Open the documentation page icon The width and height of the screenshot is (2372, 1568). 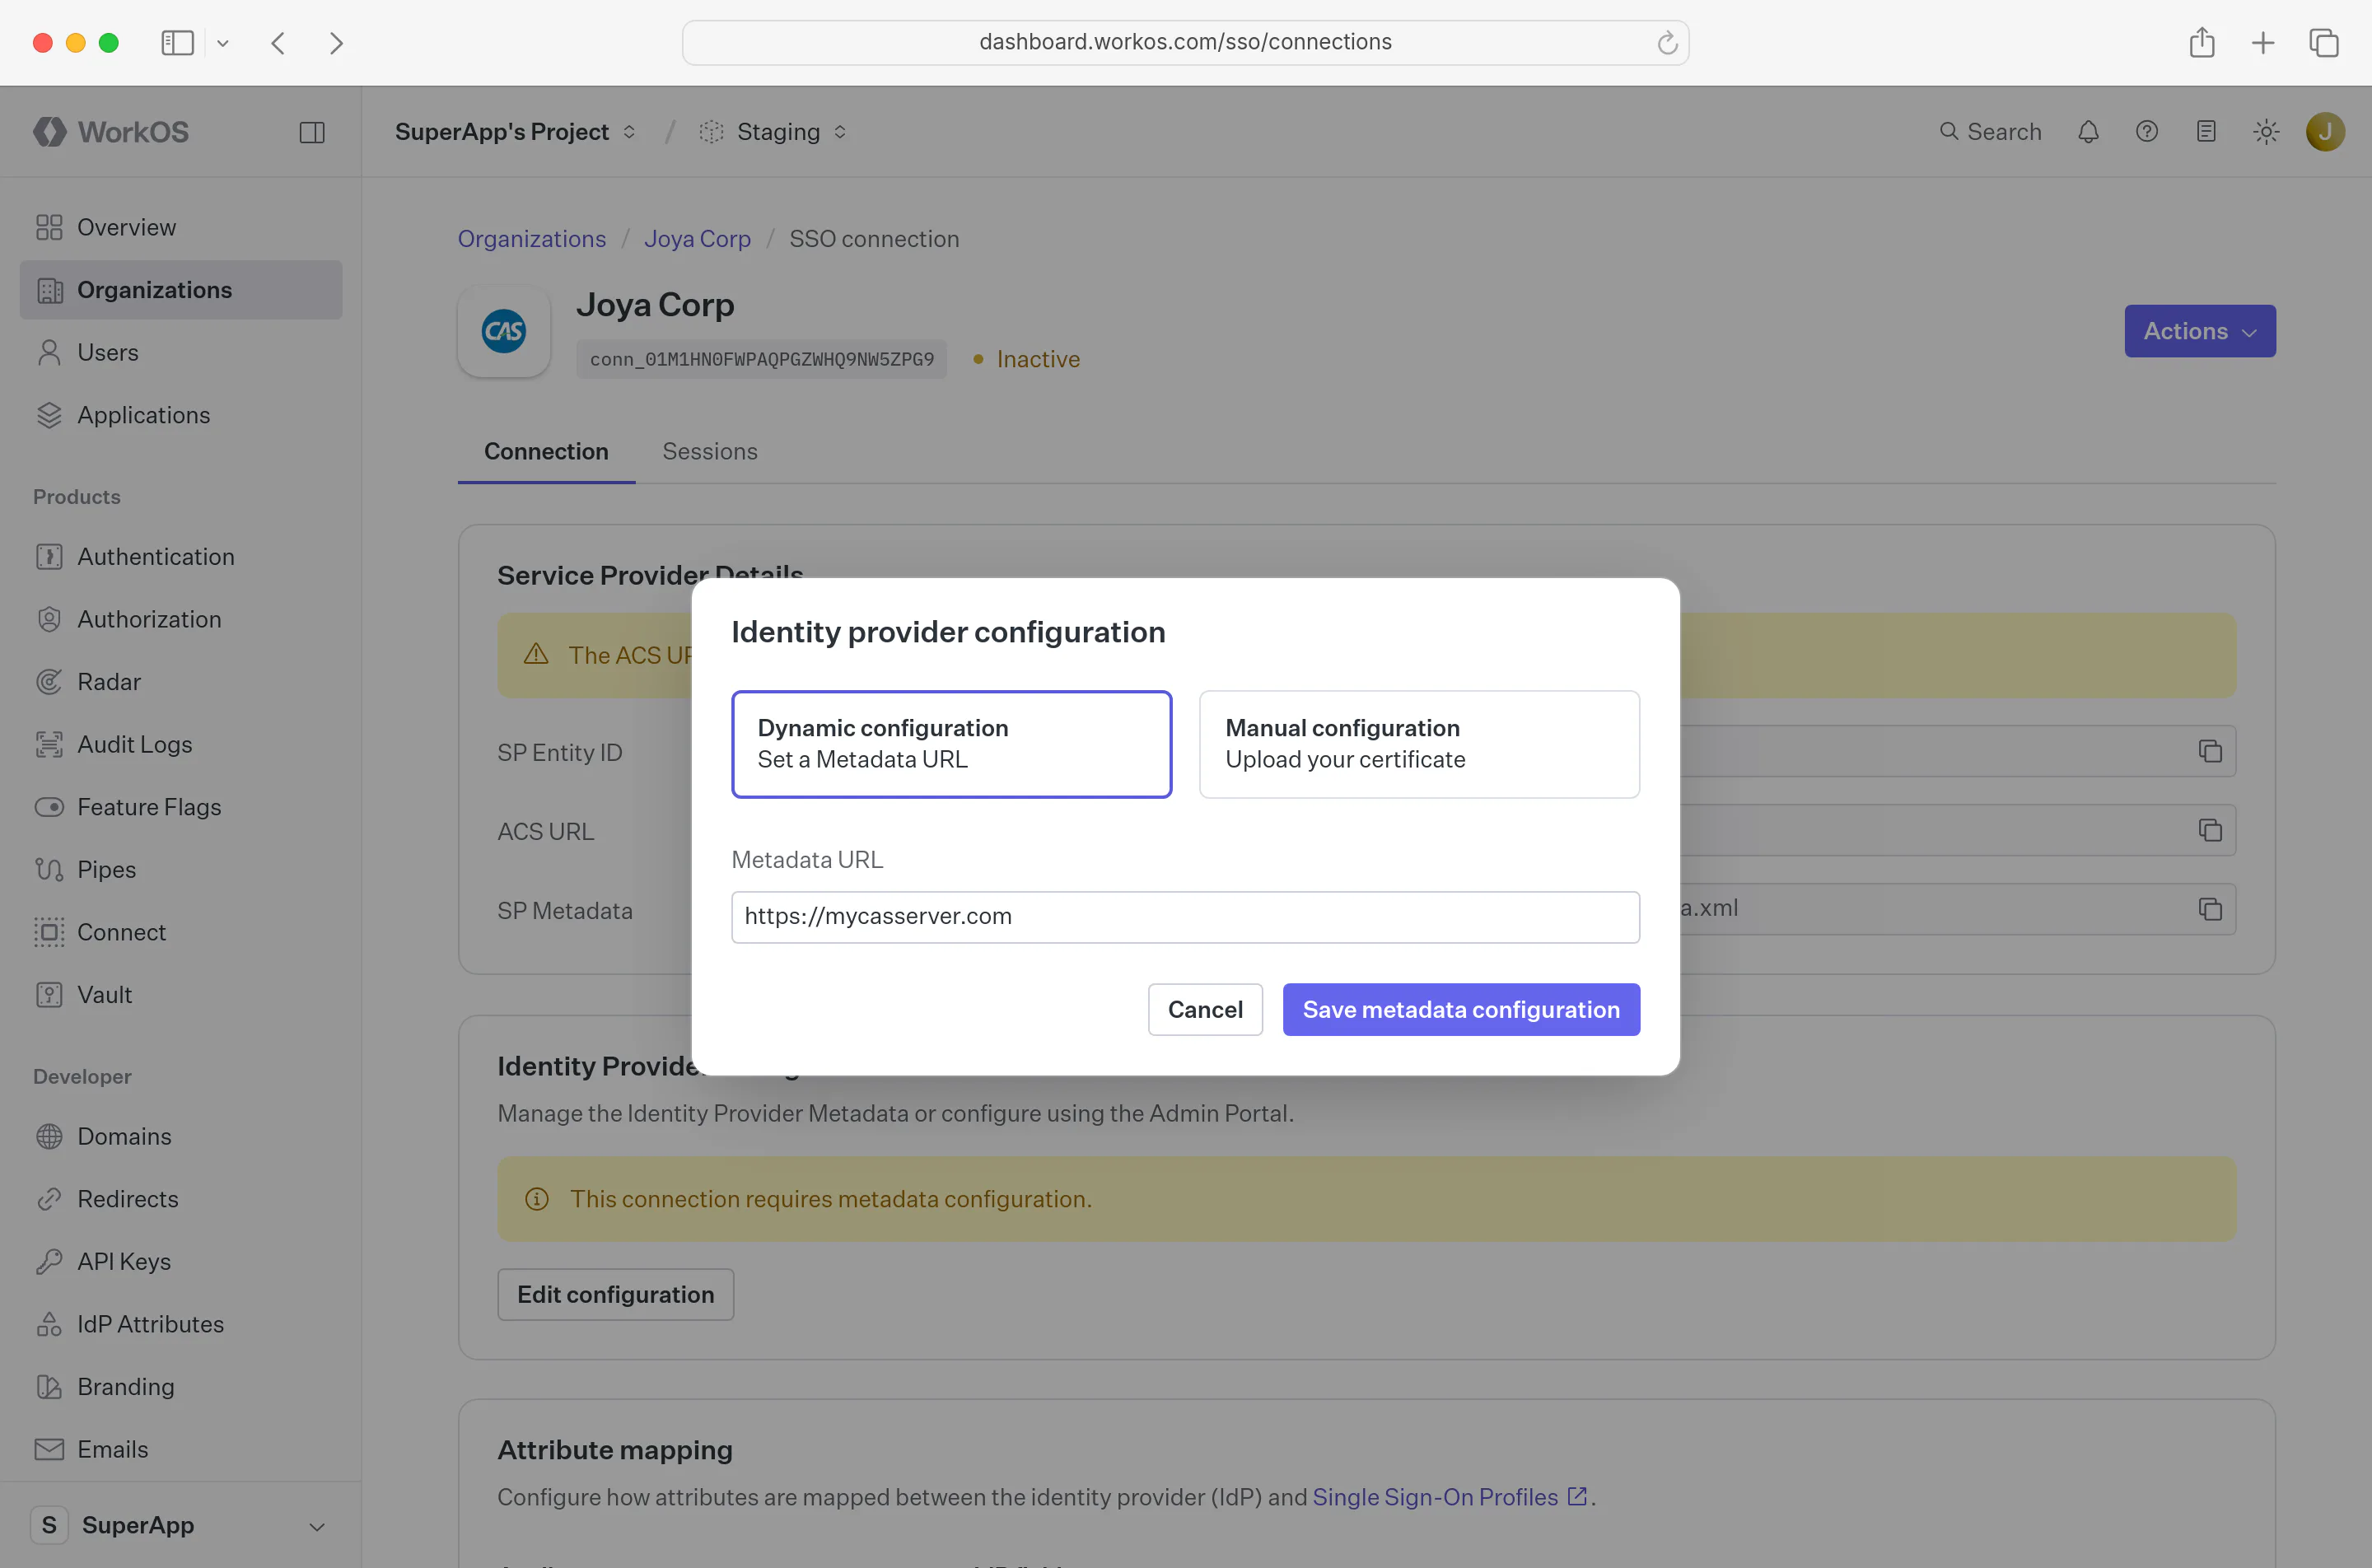[2206, 132]
